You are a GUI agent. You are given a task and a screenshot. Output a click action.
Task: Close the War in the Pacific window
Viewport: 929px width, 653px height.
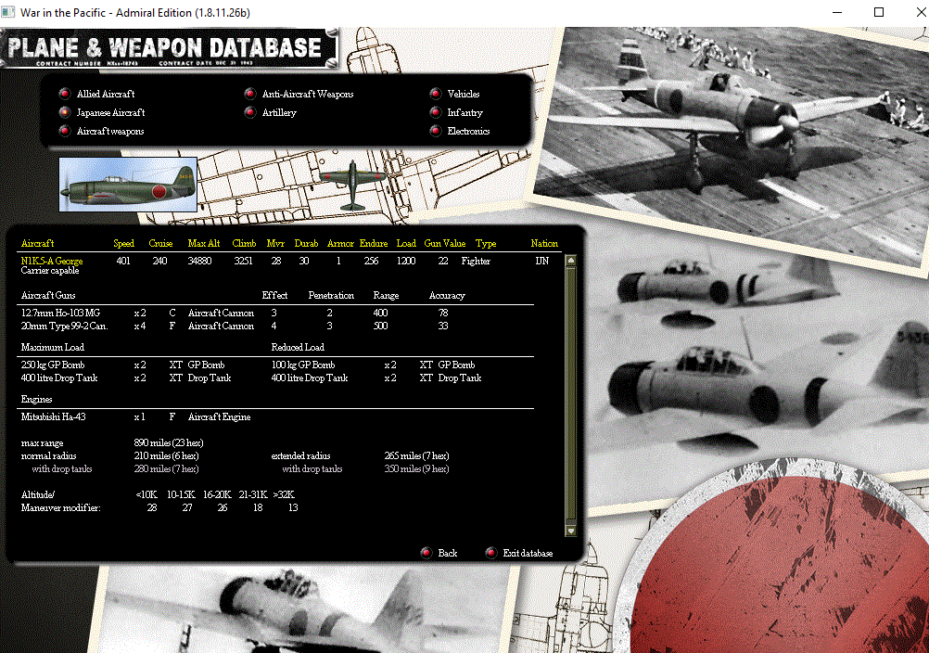920,12
